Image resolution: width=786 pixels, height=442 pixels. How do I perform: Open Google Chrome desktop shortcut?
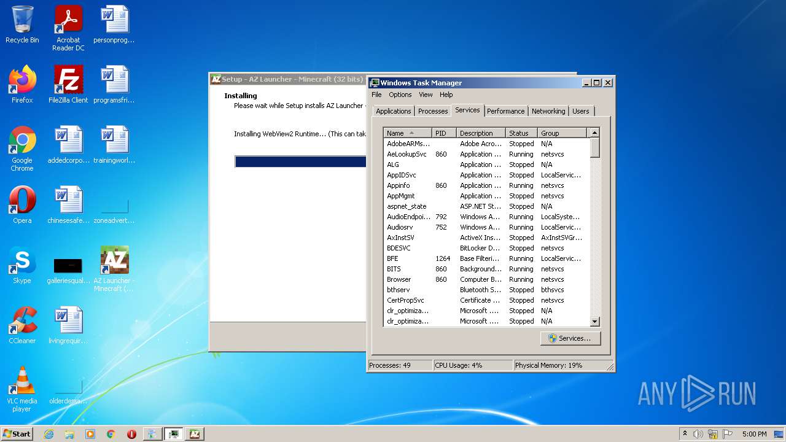tap(22, 149)
